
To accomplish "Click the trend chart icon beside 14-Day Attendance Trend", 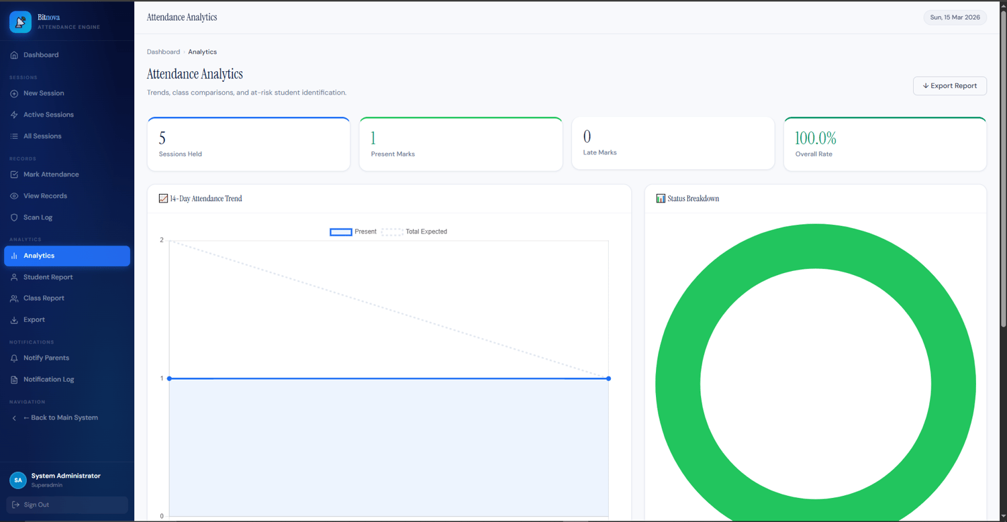I will (x=163, y=199).
